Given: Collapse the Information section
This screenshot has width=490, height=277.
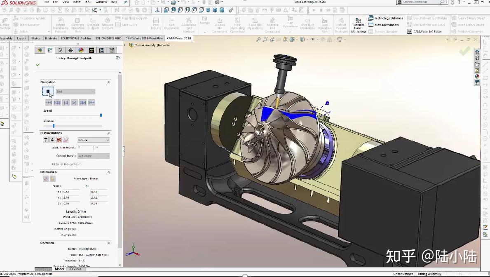Looking at the screenshot, I should [109, 172].
